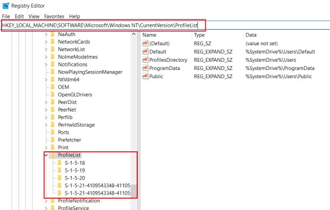330x210 pixels.
Task: Click the Data column header
Action: [251, 35]
